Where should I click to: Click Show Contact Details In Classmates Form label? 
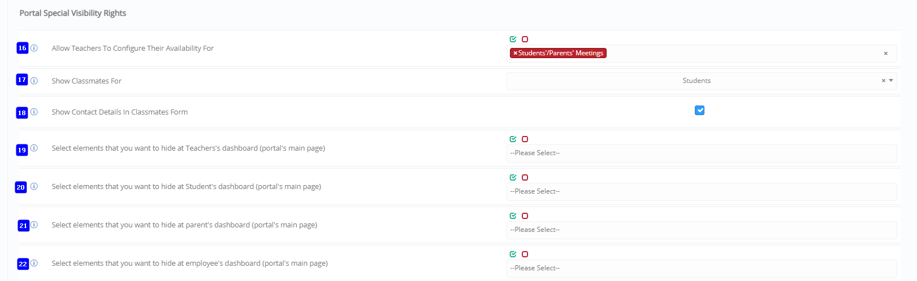(x=119, y=112)
